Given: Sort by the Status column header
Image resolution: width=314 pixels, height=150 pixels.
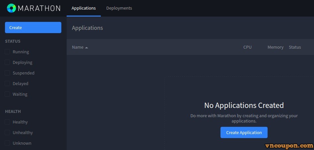Looking at the screenshot, I should click(295, 47).
